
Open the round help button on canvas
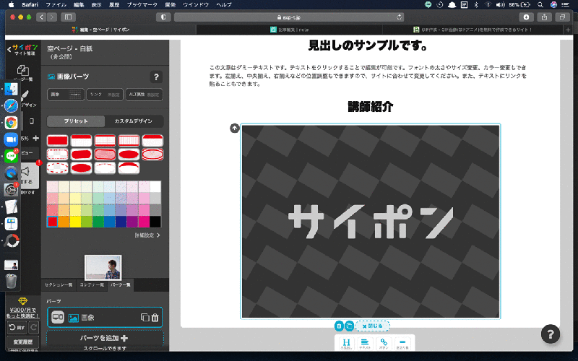[551, 334]
